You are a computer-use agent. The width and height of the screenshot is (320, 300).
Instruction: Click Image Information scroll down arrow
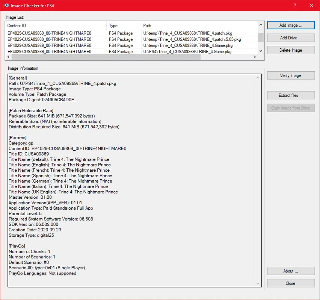(x=258, y=284)
